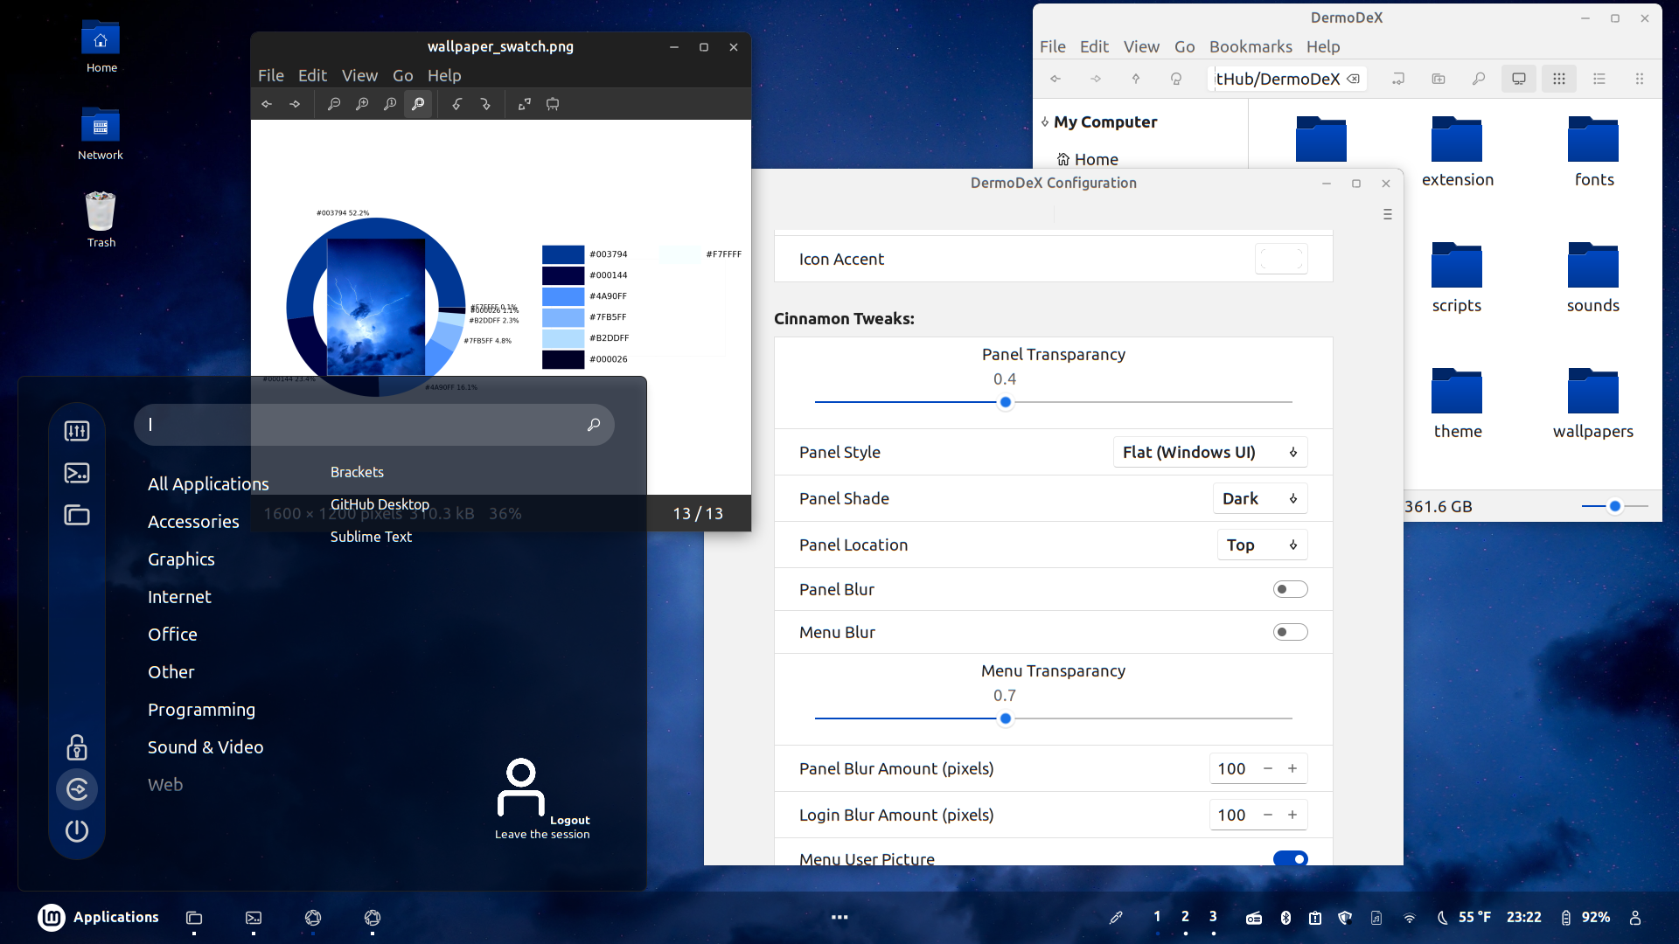Click the rotate clockwise icon
Image resolution: width=1679 pixels, height=944 pixels.
[x=485, y=104]
